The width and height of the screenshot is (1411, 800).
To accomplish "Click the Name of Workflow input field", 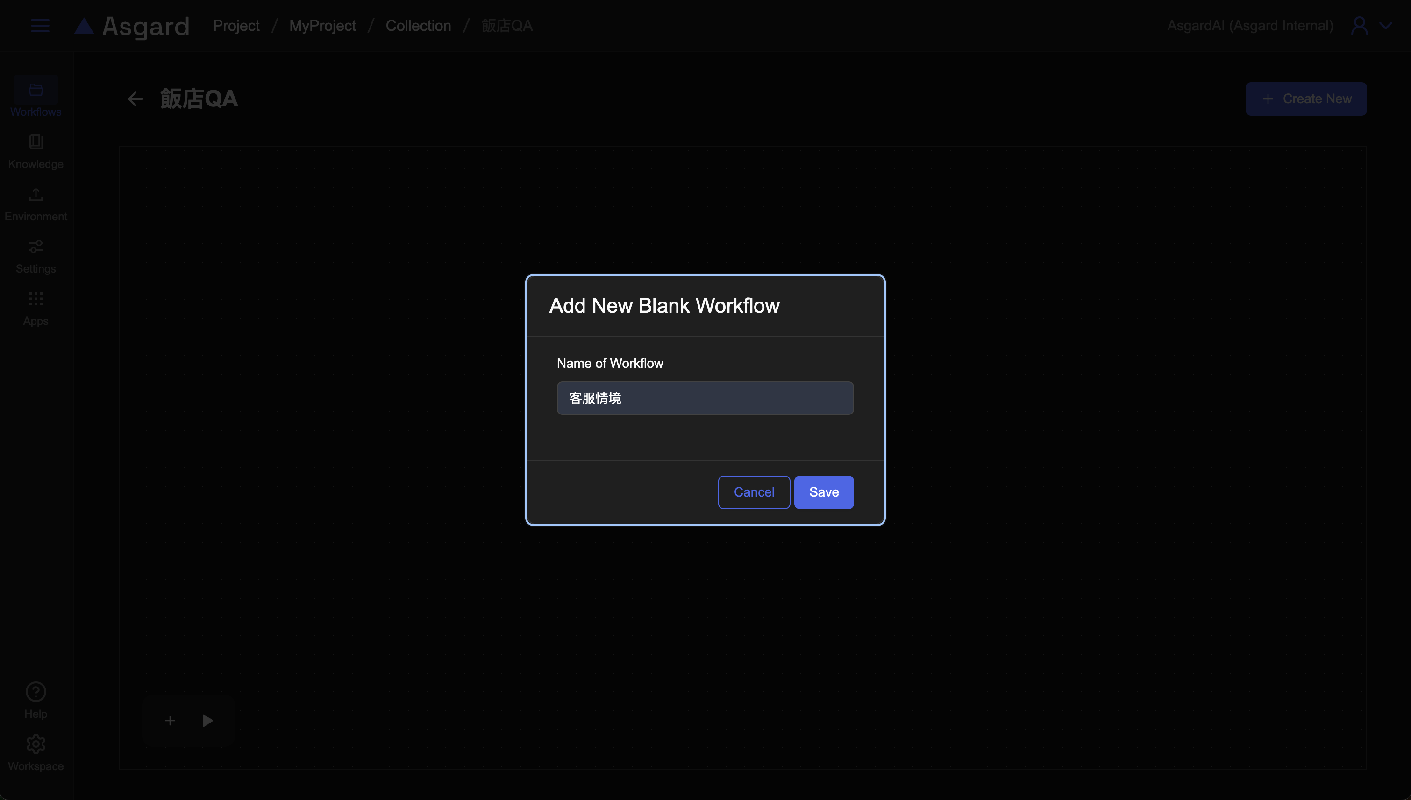I will point(705,398).
